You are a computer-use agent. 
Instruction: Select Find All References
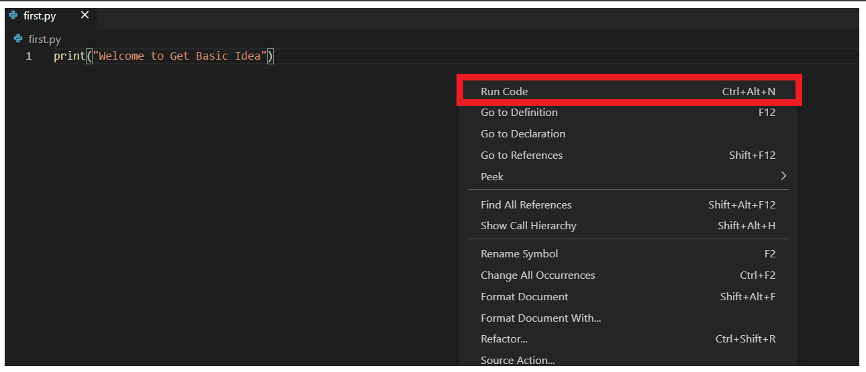point(526,205)
